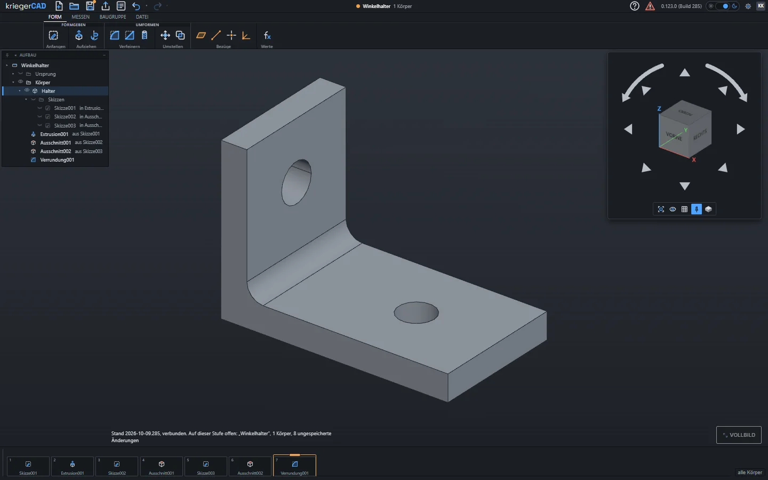Image resolution: width=768 pixels, height=480 pixels.
Task: Select Extrusion001 step in the bottom timeline
Action: [x=73, y=466]
